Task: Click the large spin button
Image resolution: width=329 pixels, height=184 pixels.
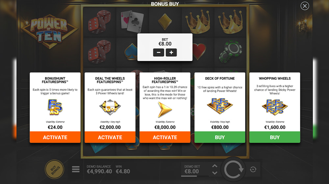Action: click(234, 169)
